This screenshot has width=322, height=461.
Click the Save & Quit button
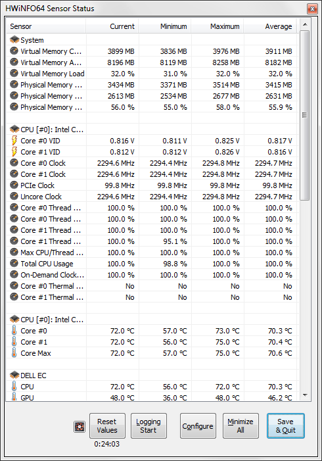click(286, 425)
